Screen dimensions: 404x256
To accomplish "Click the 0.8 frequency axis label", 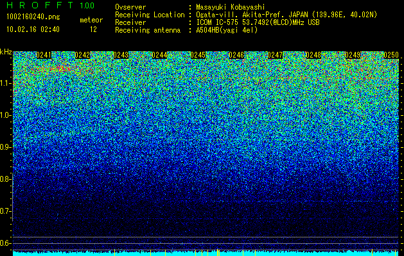I will point(6,179).
